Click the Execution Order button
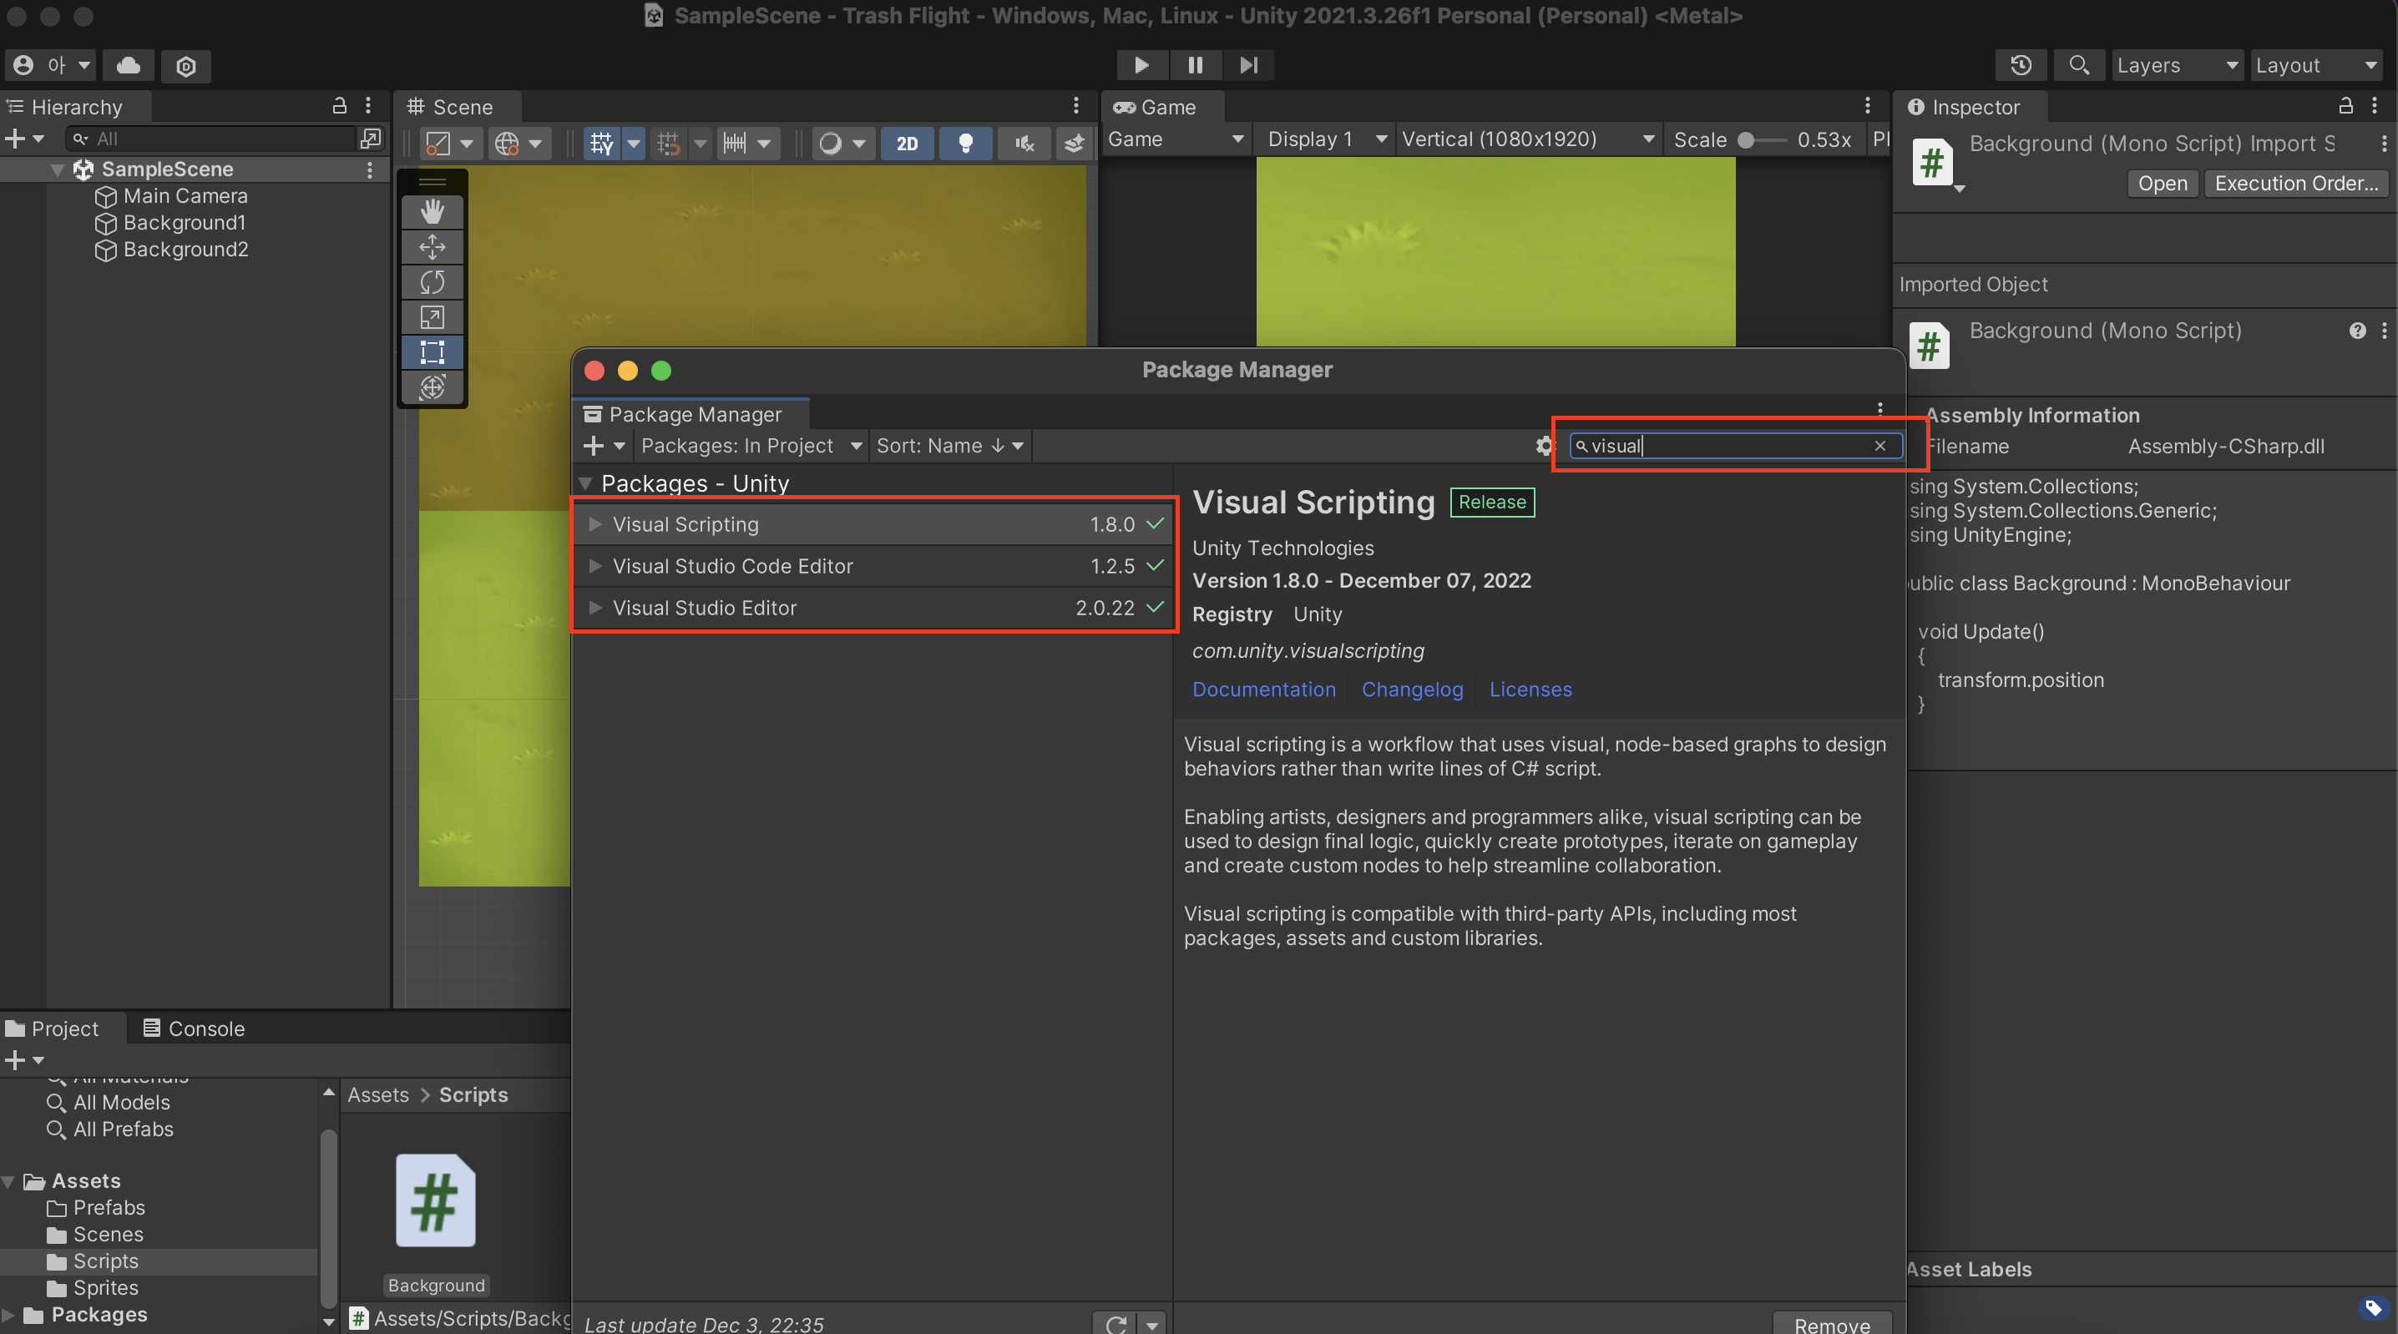Screen dimensions: 2398x1334 (x=2294, y=184)
